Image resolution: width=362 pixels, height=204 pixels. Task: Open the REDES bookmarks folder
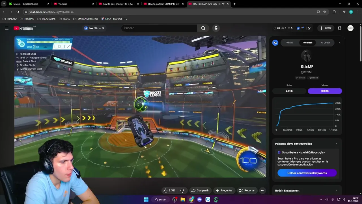(64, 19)
